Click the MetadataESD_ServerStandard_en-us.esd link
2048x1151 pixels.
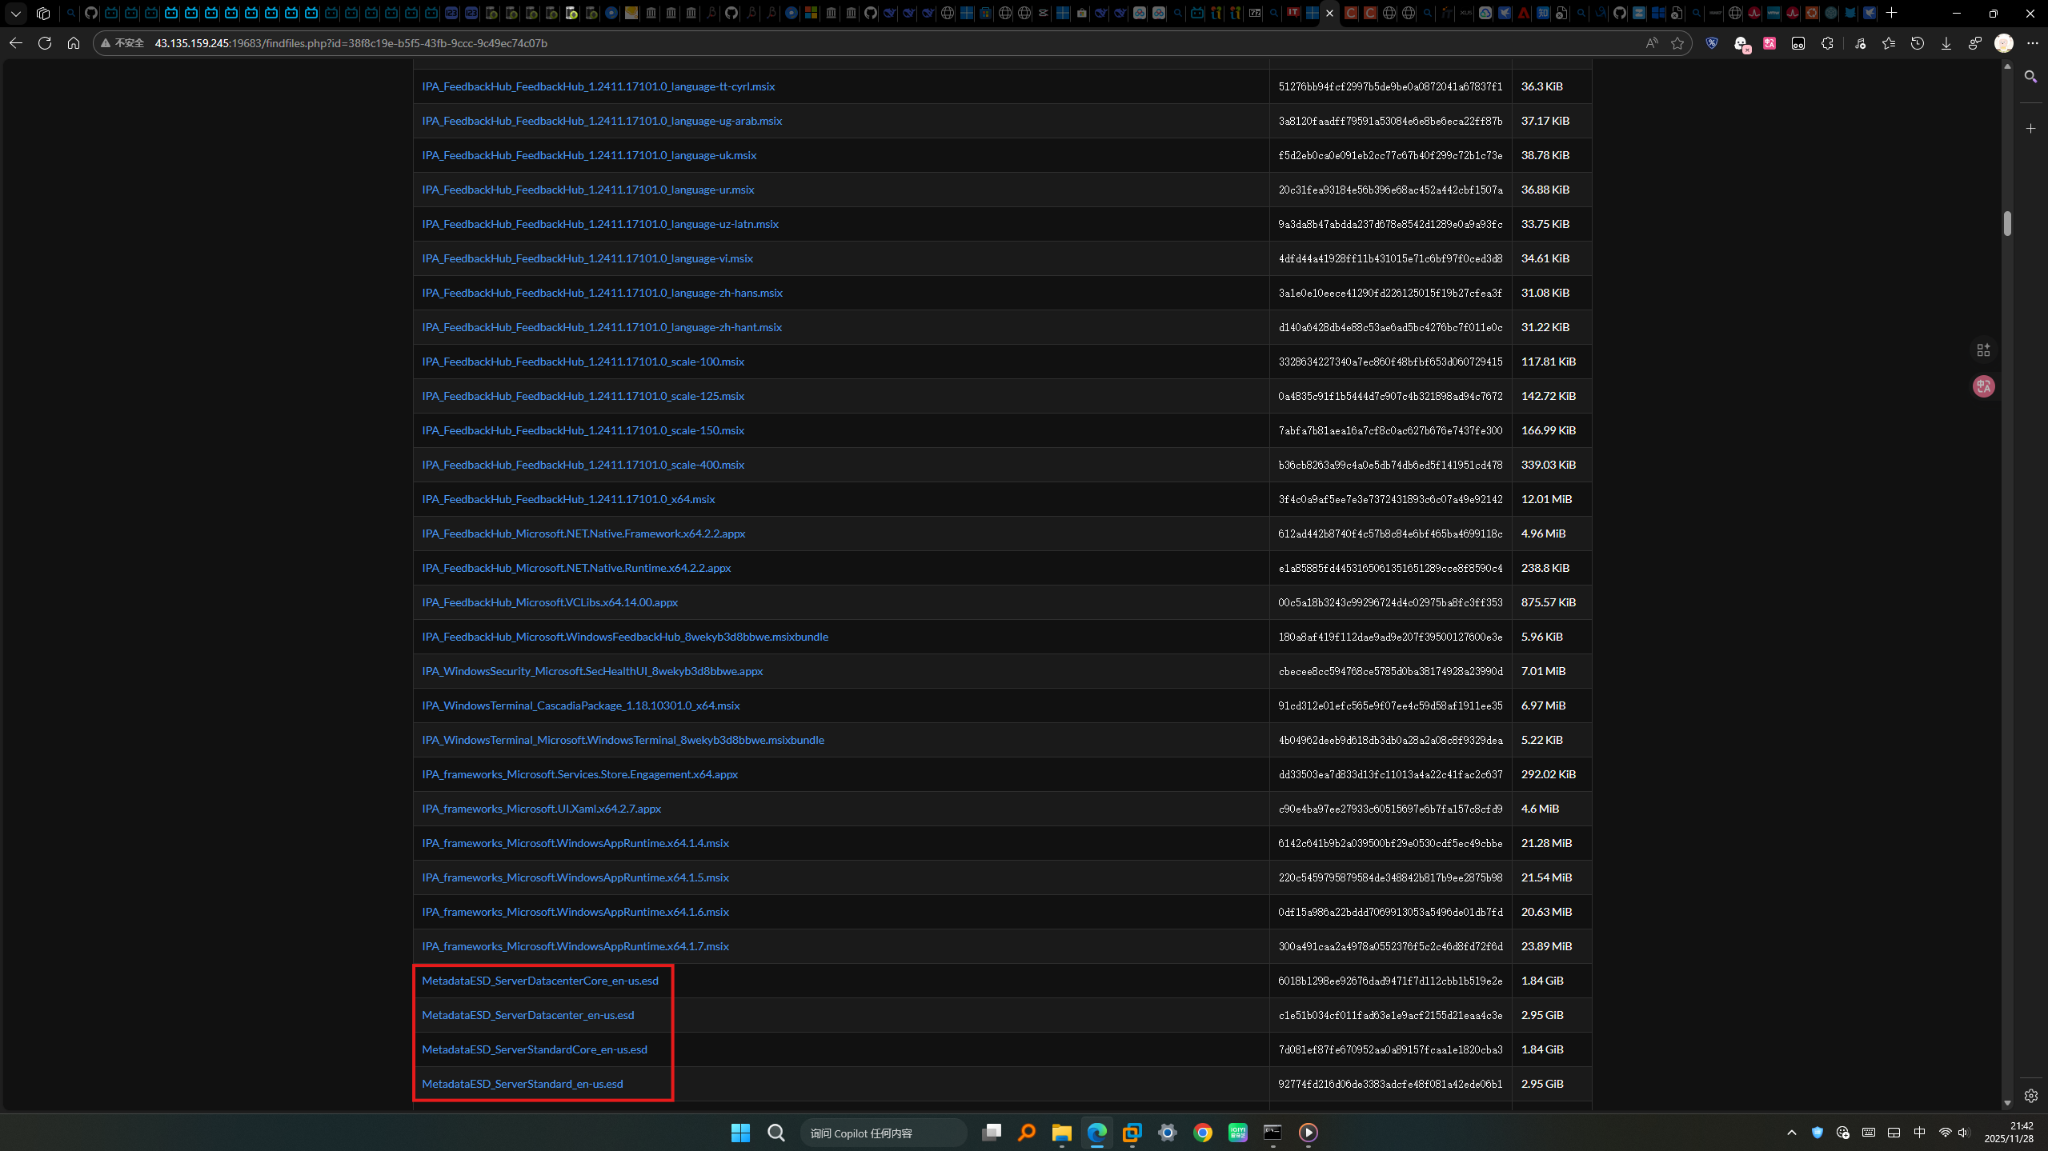522,1084
